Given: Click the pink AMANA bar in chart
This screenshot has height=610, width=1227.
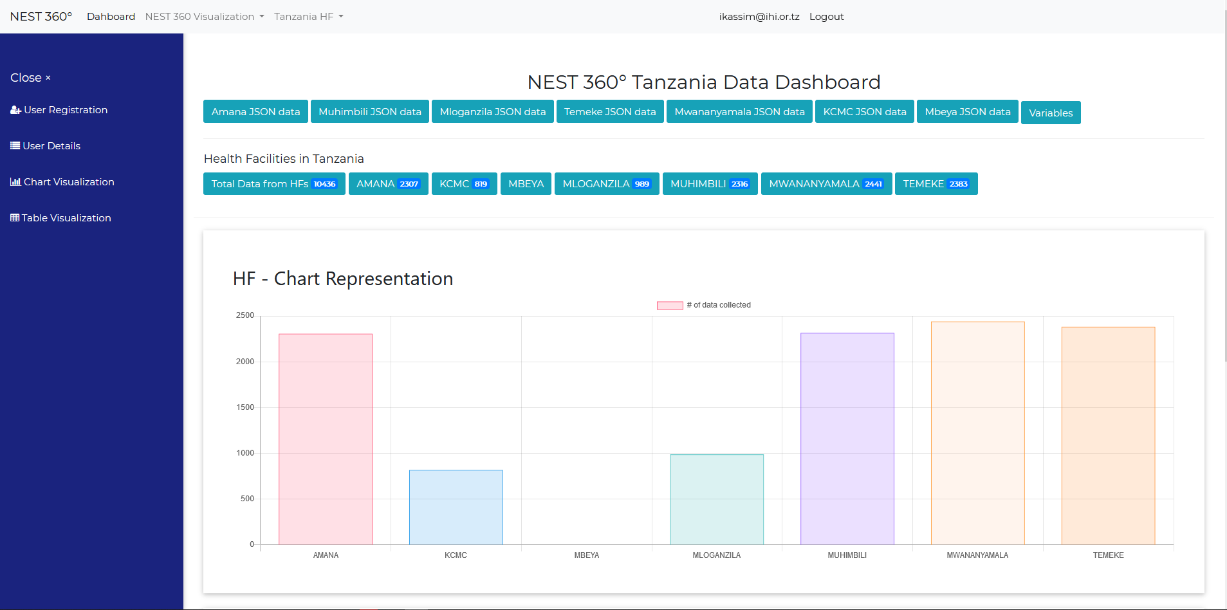Looking at the screenshot, I should (x=326, y=439).
